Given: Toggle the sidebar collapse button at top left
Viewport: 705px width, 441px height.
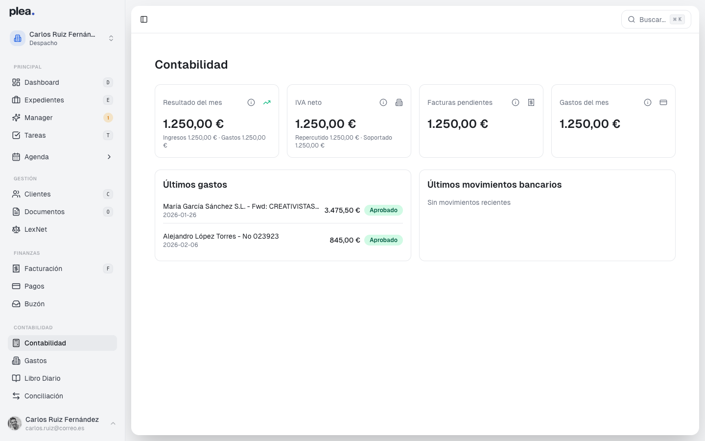Looking at the screenshot, I should 144,19.
